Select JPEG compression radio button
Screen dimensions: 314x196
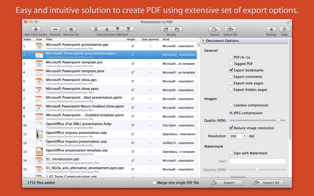click(x=231, y=113)
